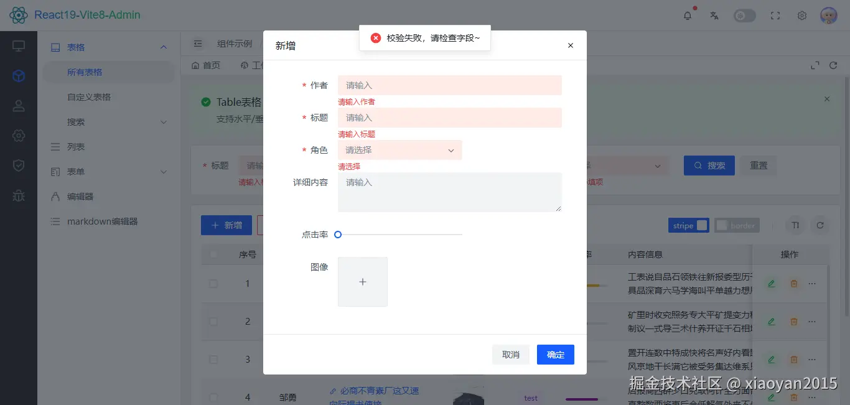Switch to the 首页 tab
The height and width of the screenshot is (405, 850).
pyautogui.click(x=206, y=65)
